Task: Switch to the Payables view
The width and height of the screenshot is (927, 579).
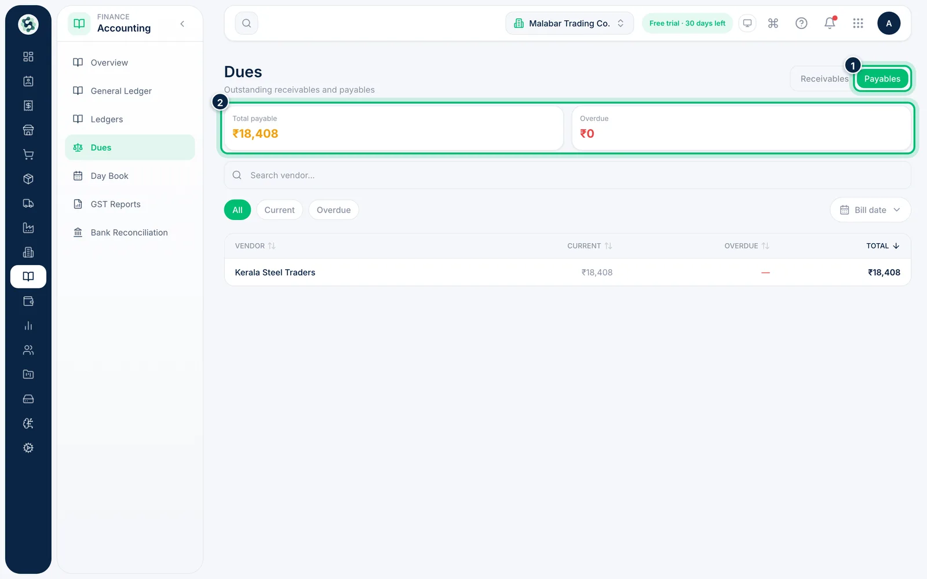Action: 882,79
